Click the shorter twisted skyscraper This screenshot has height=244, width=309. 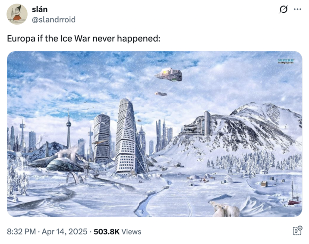pos(102,138)
